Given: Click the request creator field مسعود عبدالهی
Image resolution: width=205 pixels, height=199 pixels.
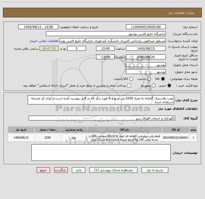Looking at the screenshot, I should 113,41.
